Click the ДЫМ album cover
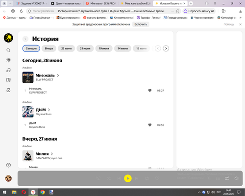The height and width of the screenshot is (196, 245). click(28, 112)
